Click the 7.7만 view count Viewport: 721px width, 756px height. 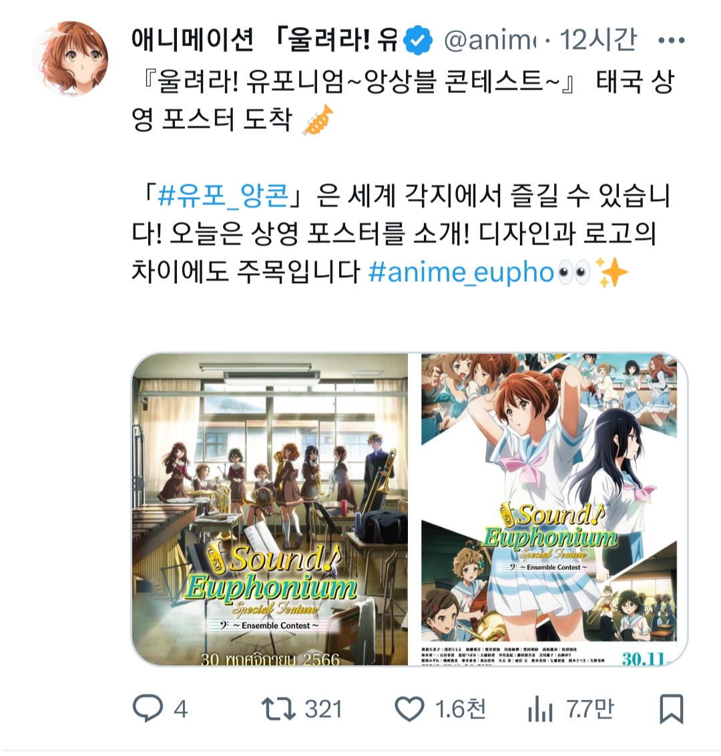click(590, 709)
